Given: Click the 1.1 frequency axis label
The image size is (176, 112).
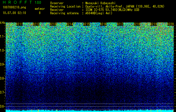Looking at the screenshot, I should click(3, 36).
